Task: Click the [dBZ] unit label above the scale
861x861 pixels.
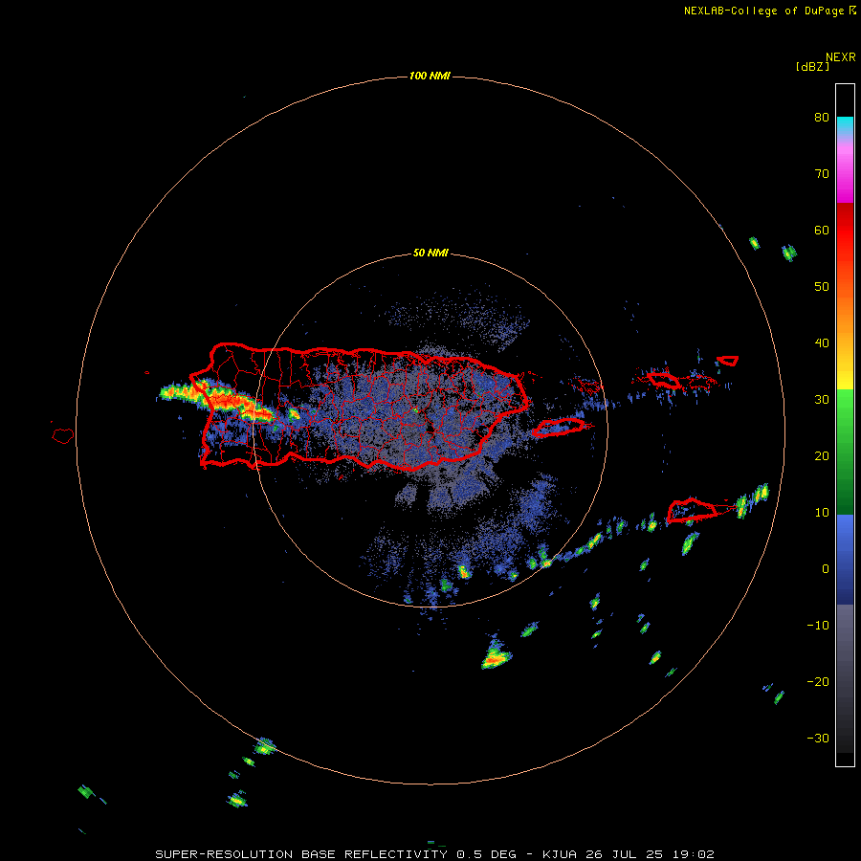Action: (812, 66)
